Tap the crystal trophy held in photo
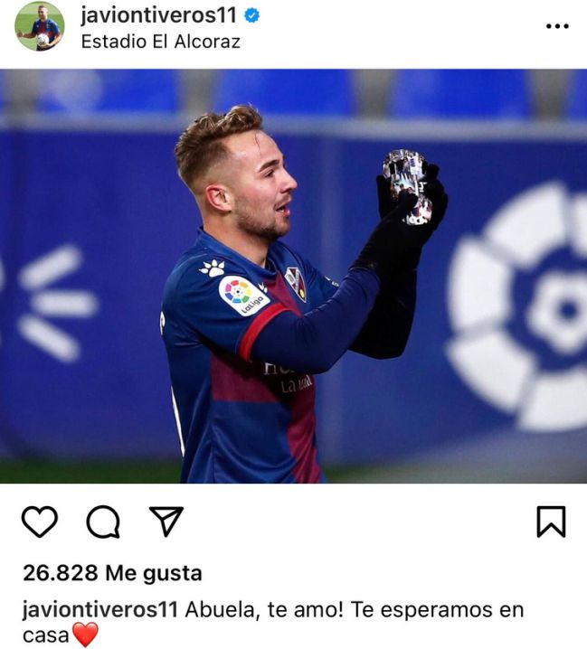This screenshot has width=587, height=649. point(408,186)
